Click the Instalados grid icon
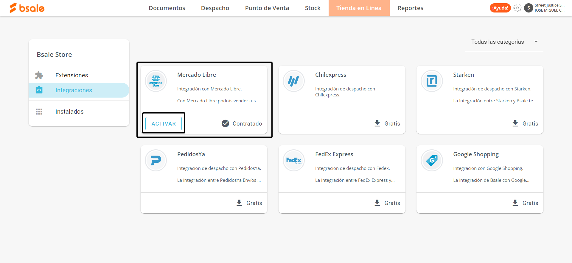 pos(39,112)
